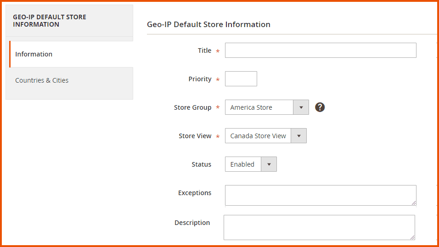Click the Store Group label
439x247 pixels.
pos(192,107)
